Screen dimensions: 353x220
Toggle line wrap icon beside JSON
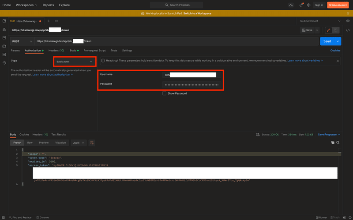coord(92,143)
